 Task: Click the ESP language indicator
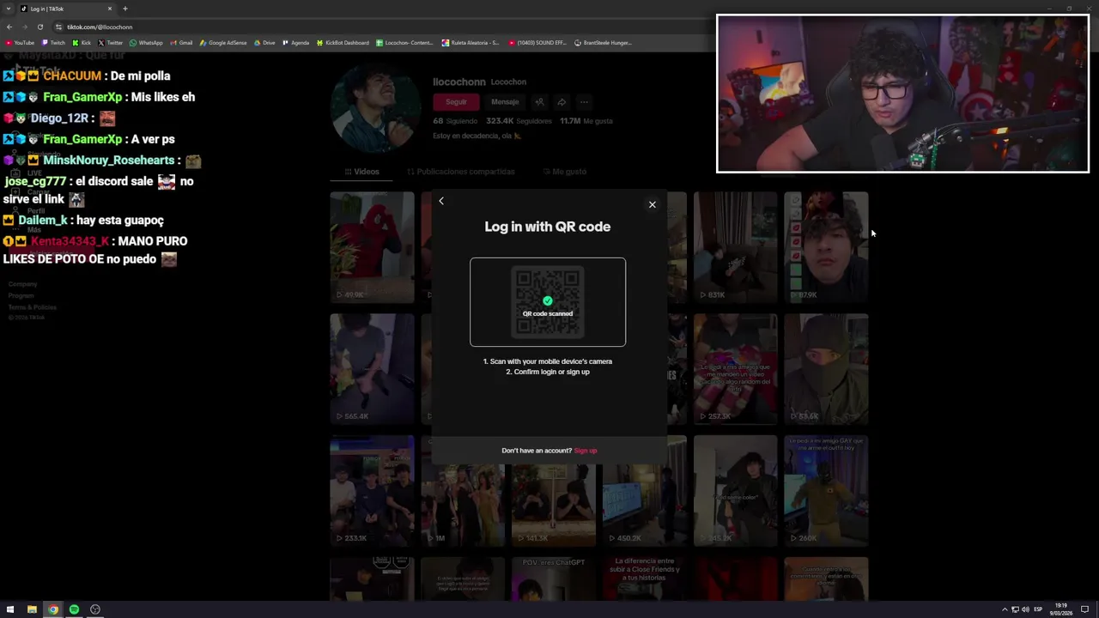pos(1038,609)
